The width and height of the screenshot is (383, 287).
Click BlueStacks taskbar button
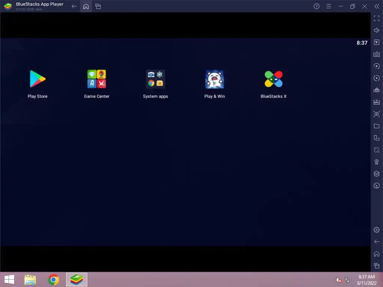pyautogui.click(x=76, y=280)
